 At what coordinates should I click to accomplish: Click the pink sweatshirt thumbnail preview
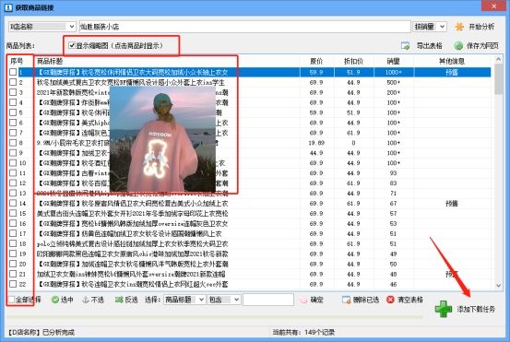[x=162, y=139]
